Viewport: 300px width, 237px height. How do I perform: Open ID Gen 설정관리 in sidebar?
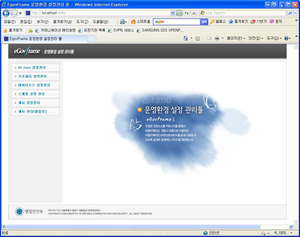(x=32, y=68)
